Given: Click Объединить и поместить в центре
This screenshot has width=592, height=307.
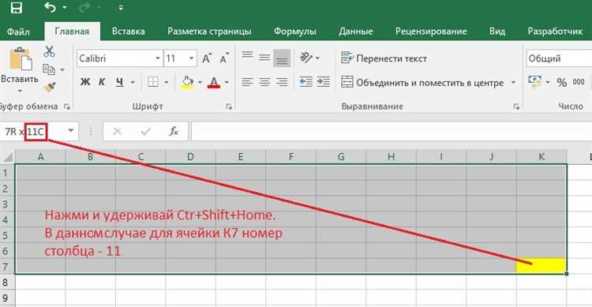Looking at the screenshot, I should coord(422,82).
